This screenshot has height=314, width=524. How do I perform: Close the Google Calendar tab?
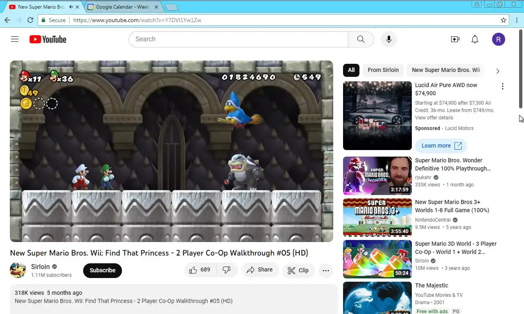click(157, 7)
